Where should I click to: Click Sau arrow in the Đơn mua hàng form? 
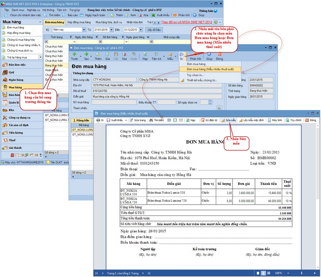tap(86, 56)
